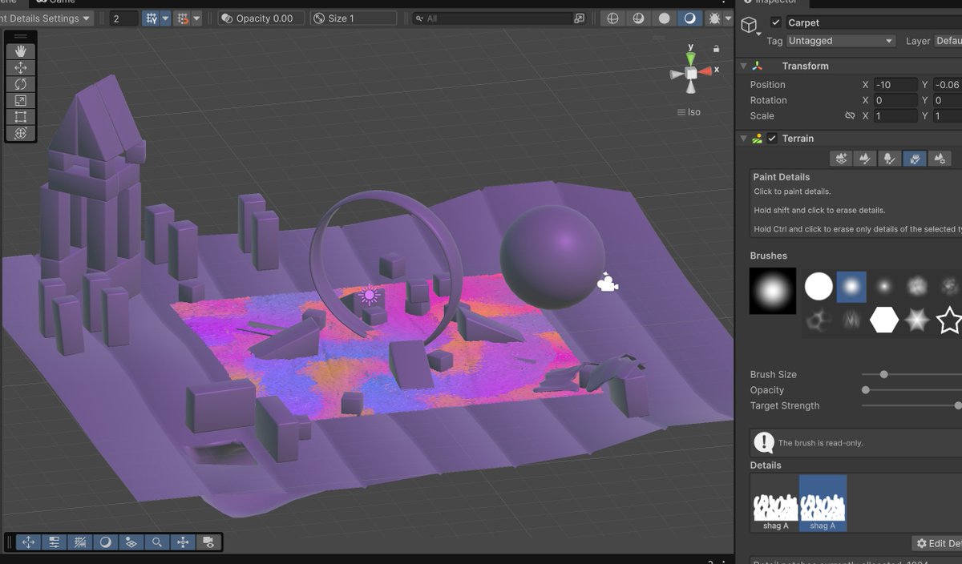Open snap increment dropdown arrow
The image size is (962, 564).
(x=196, y=18)
